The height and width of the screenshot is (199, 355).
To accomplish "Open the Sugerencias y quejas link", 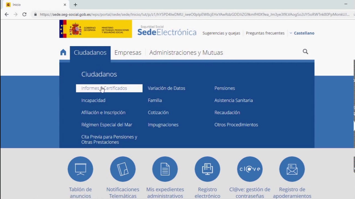I will [221, 33].
